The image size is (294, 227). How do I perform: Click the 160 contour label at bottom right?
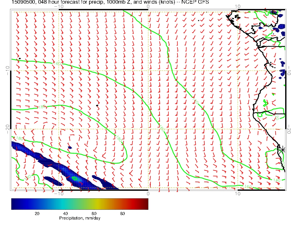(x=247, y=187)
